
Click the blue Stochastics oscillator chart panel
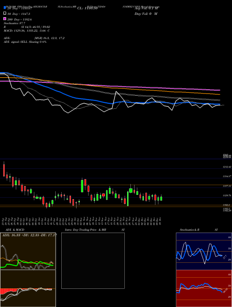tap(204, 251)
